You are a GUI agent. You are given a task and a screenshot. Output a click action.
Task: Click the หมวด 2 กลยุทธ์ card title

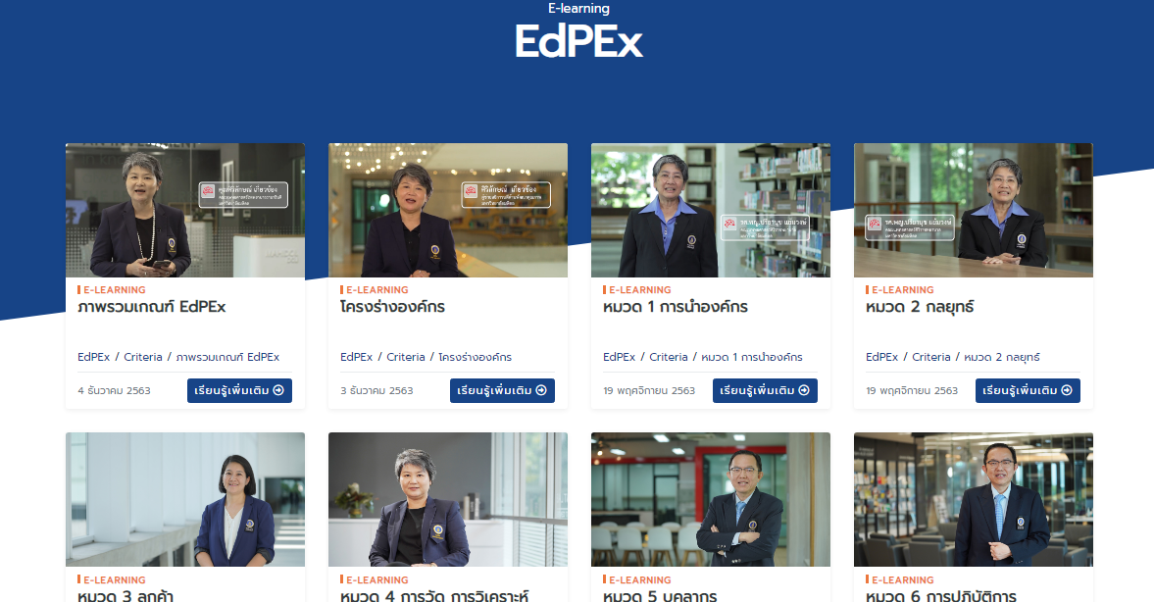920,307
